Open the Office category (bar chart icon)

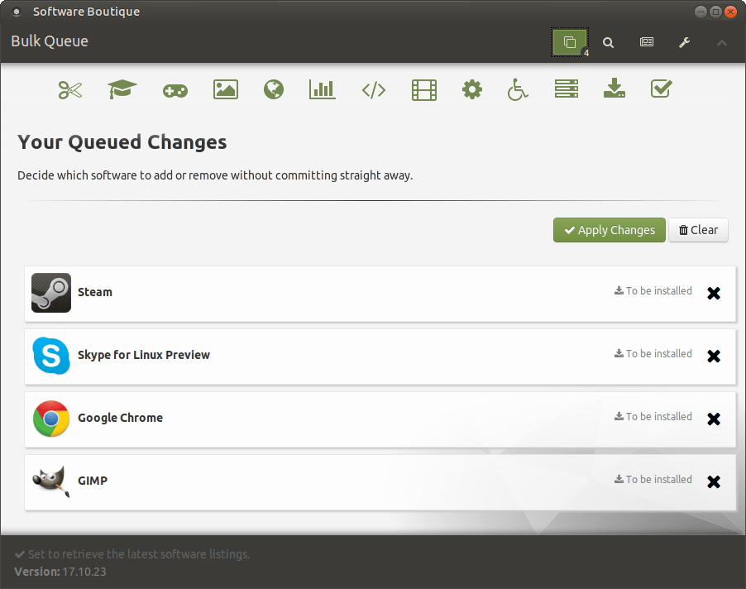pyautogui.click(x=322, y=89)
